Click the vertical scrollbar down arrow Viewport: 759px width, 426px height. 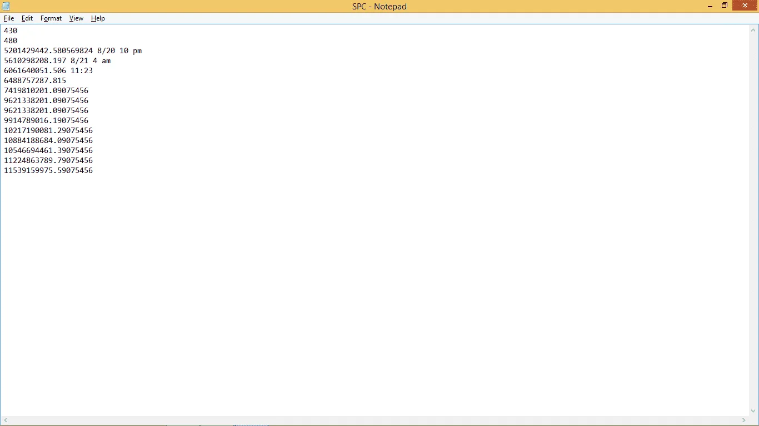tap(754, 411)
